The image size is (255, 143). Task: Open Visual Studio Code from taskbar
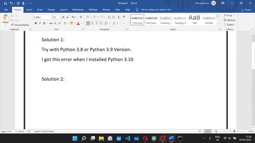(x=127, y=139)
